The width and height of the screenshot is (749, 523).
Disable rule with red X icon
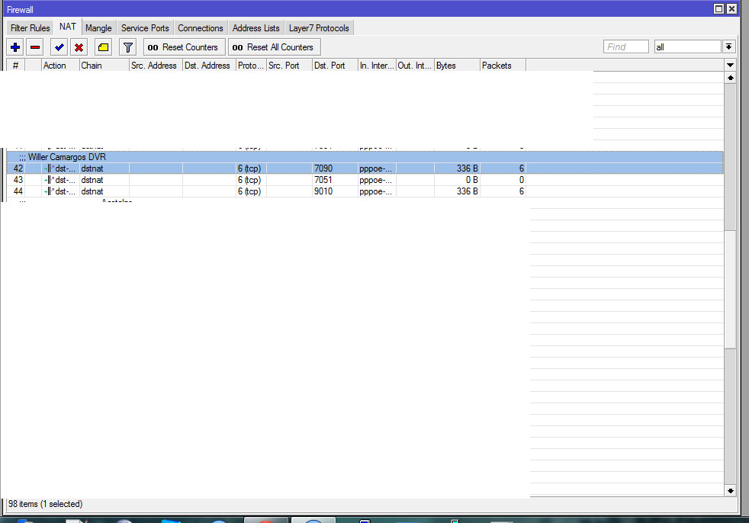[79, 47]
